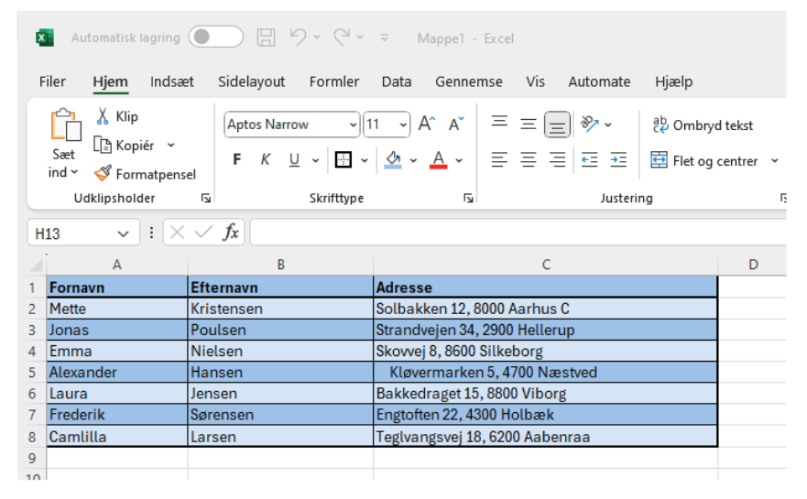Toggle the bottom align button
The width and height of the screenshot is (807, 499).
coord(557,125)
